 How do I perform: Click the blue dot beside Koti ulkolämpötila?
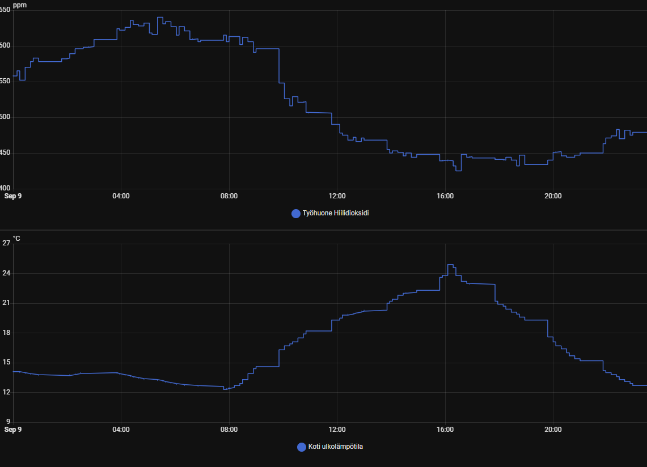pyautogui.click(x=302, y=447)
